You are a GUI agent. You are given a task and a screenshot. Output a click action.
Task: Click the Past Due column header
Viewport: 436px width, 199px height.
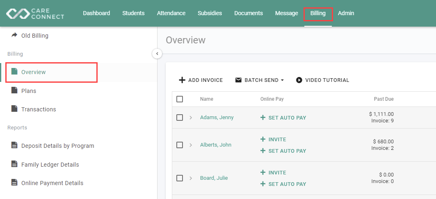pos(384,99)
